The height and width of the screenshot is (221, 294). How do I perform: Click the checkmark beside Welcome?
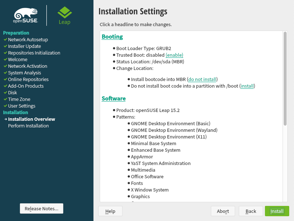(6, 59)
